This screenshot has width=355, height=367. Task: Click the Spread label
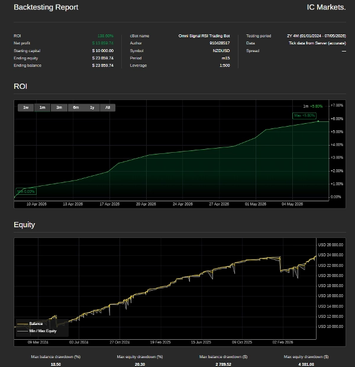point(253,51)
